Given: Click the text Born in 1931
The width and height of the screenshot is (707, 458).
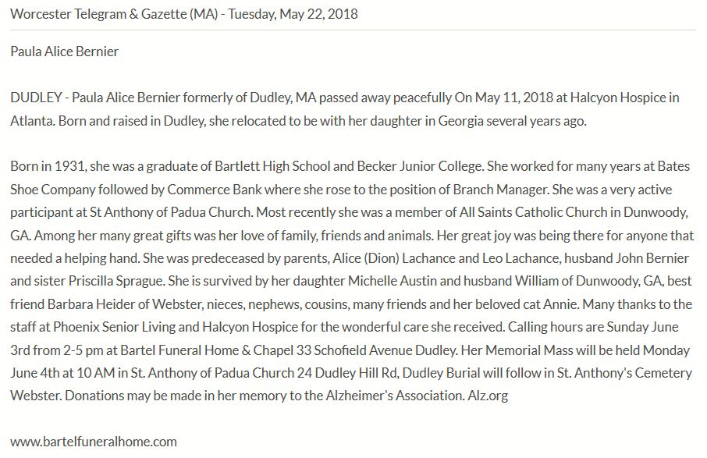Looking at the screenshot, I should (48, 167).
